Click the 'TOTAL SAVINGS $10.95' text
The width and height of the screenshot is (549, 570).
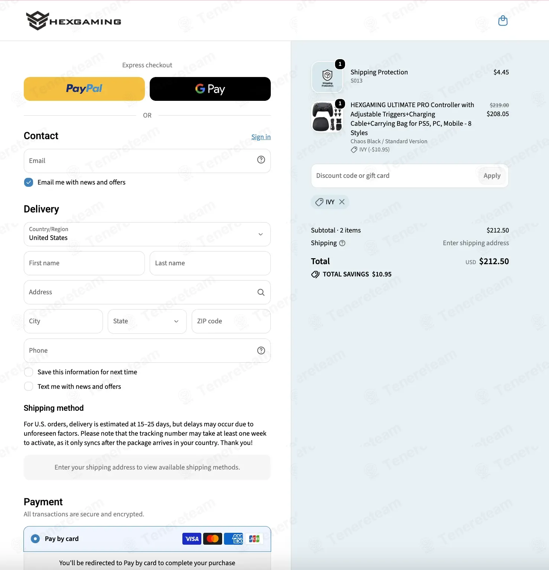click(357, 274)
